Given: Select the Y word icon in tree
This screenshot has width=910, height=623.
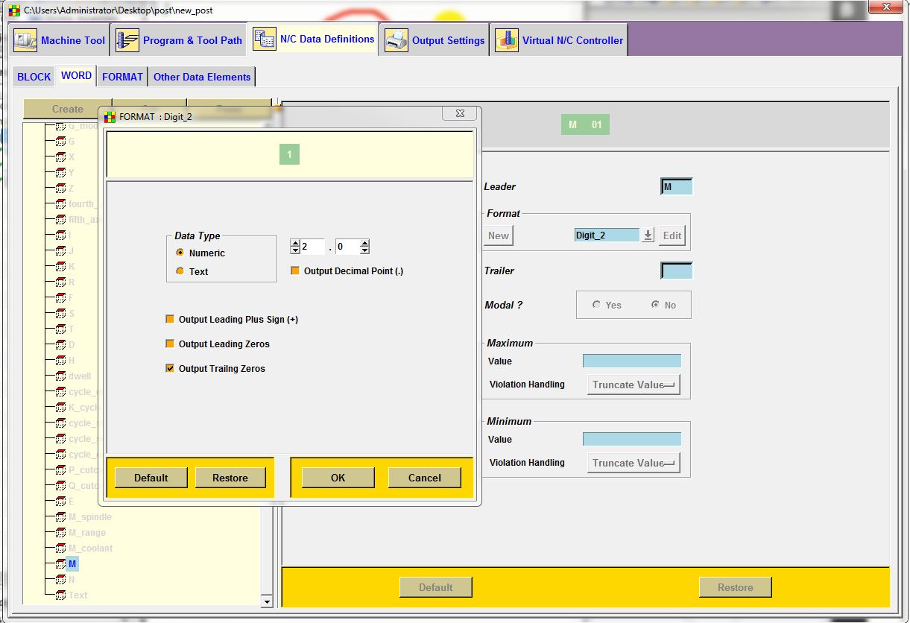Looking at the screenshot, I should [61, 173].
